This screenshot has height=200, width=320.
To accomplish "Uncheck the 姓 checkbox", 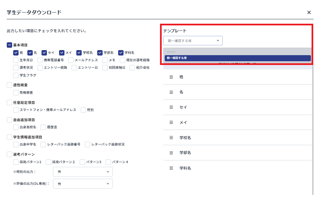I will coord(15,53).
